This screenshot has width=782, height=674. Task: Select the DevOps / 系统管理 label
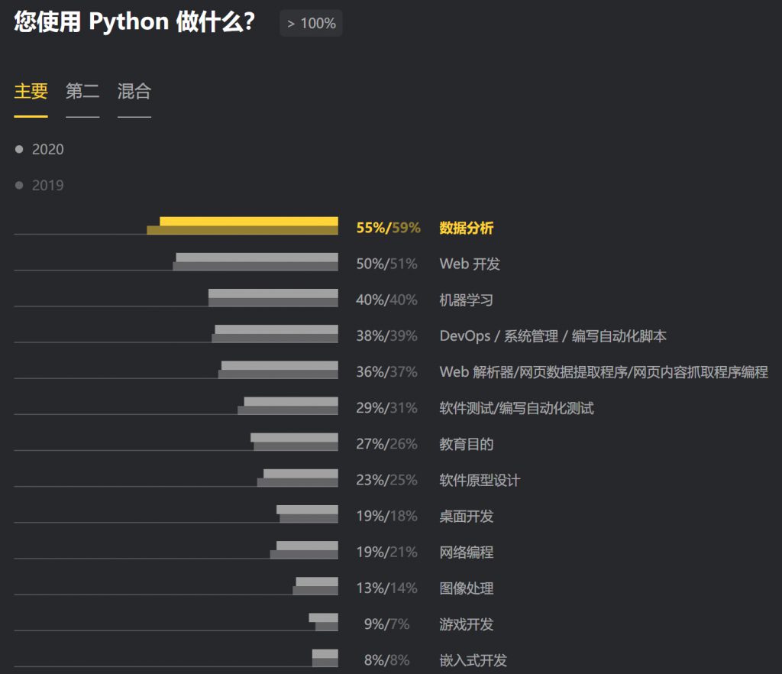(x=553, y=336)
